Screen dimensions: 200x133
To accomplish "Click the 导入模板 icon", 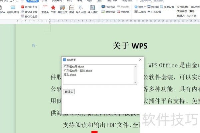I will click(x=92, y=7).
